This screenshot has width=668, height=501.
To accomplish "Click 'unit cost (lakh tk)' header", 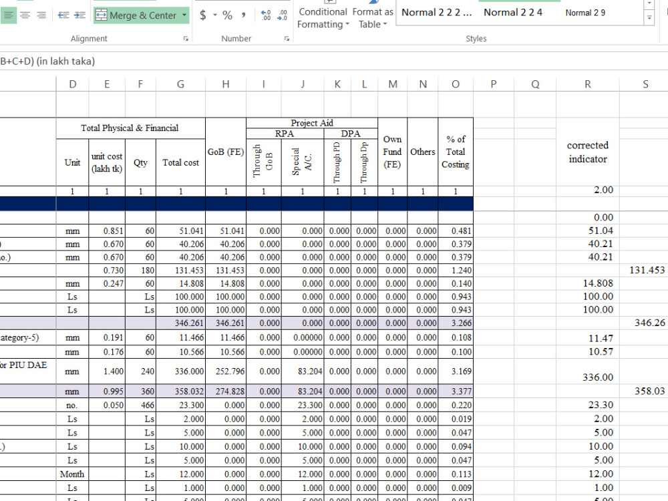I will click(107, 162).
